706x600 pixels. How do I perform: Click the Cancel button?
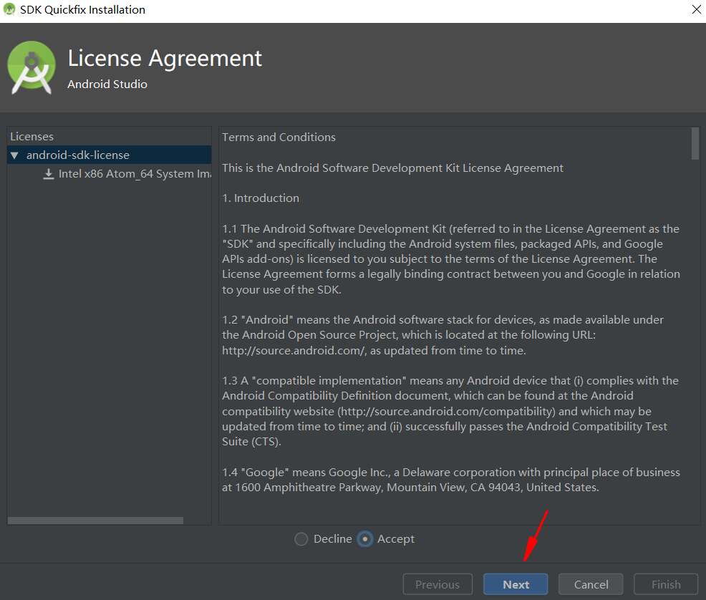coord(591,584)
